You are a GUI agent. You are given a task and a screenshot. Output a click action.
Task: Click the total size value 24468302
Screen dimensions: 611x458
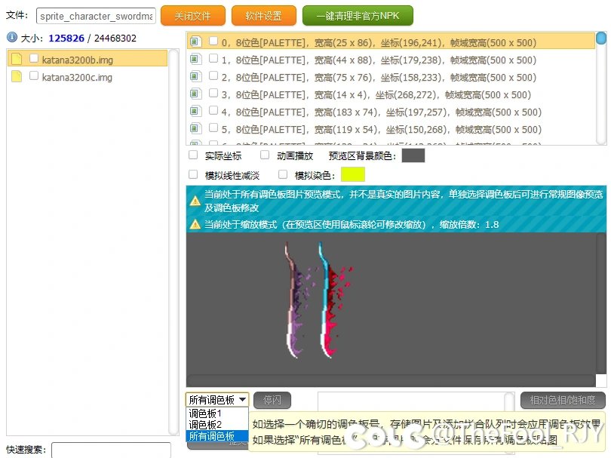click(x=115, y=38)
